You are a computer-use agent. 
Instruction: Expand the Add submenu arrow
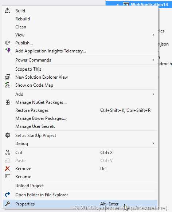(153, 94)
